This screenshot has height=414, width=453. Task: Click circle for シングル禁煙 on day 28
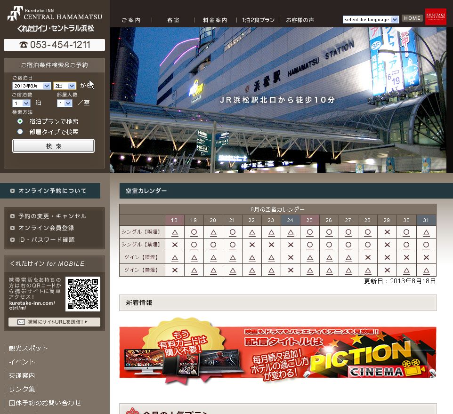click(x=368, y=245)
